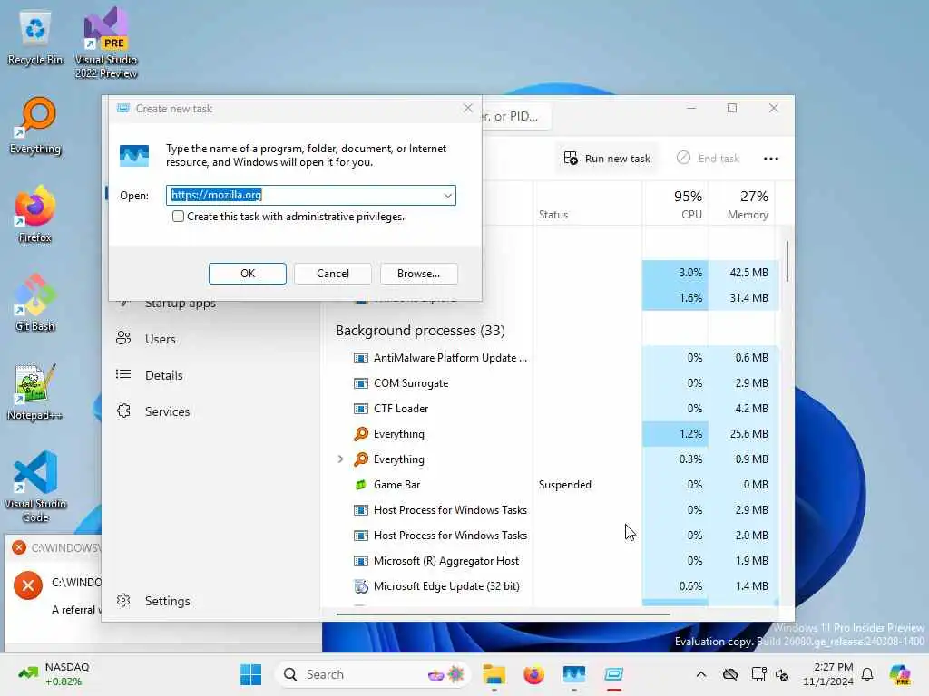Click the horizontal scrollbar in process list

(x=503, y=614)
